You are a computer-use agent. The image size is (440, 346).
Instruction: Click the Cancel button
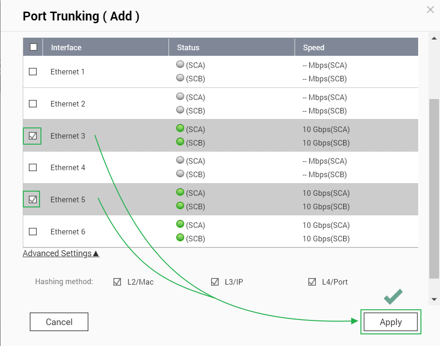59,322
